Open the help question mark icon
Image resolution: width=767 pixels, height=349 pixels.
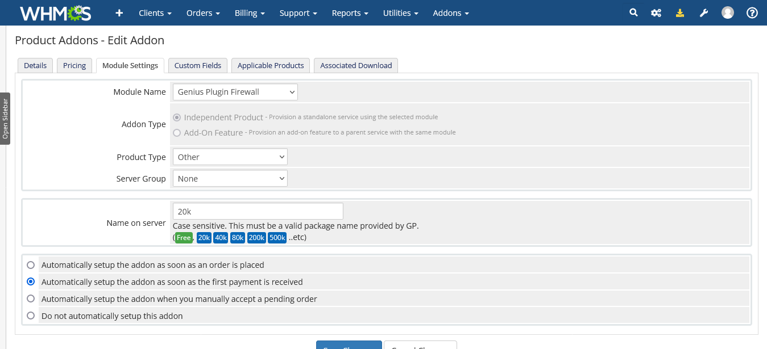(752, 12)
